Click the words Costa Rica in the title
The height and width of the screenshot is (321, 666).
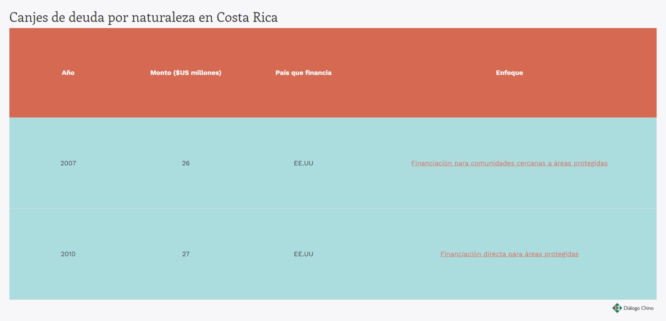coord(247,17)
